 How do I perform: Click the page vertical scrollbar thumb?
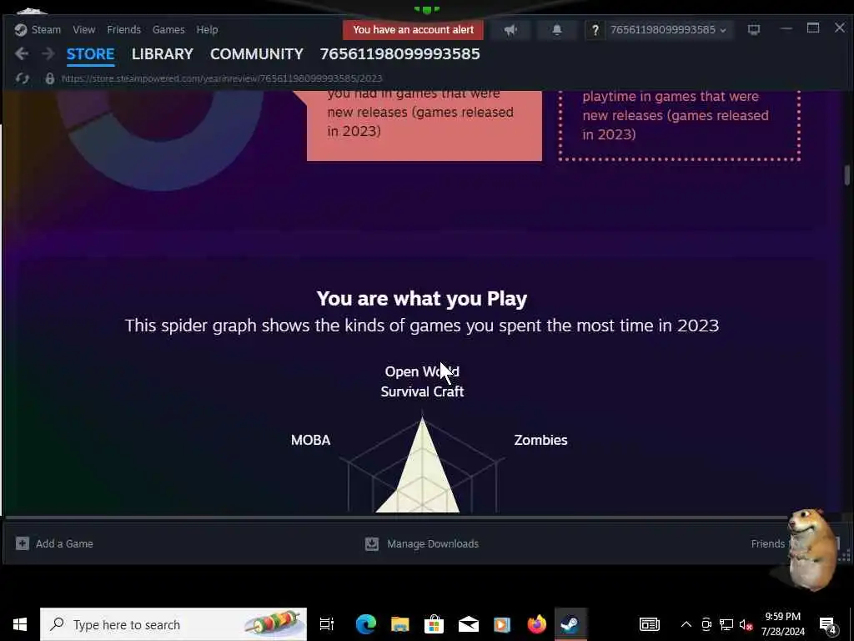tap(847, 175)
